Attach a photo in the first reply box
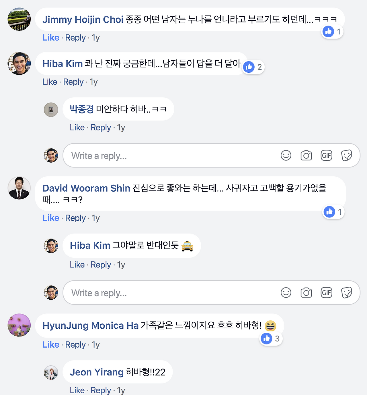The height and width of the screenshot is (395, 367). point(306,155)
